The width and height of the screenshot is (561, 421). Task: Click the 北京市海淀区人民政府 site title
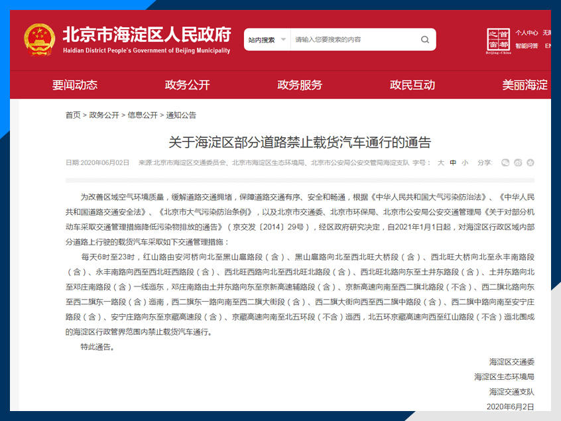click(x=147, y=34)
